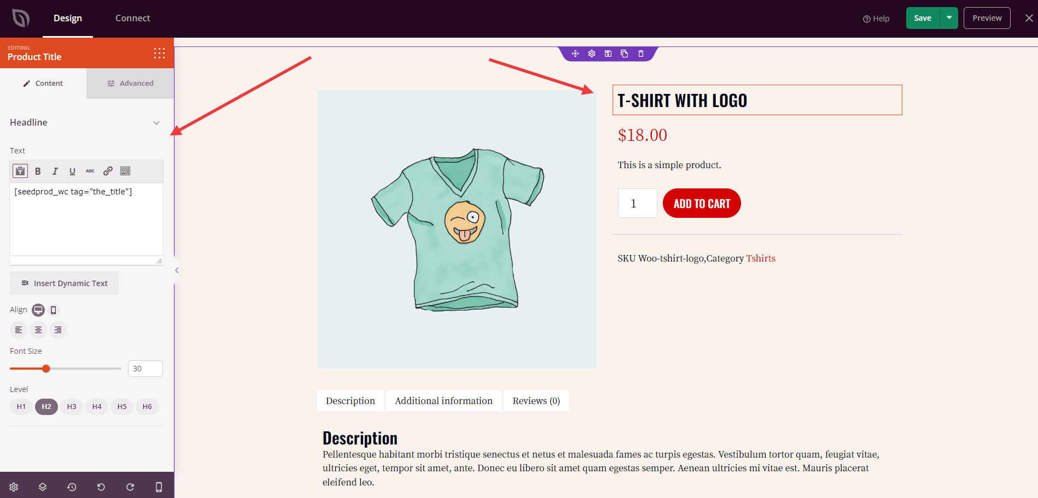Screen dimensions: 1038x498
Task: Open the Additional information tab
Action: point(443,401)
